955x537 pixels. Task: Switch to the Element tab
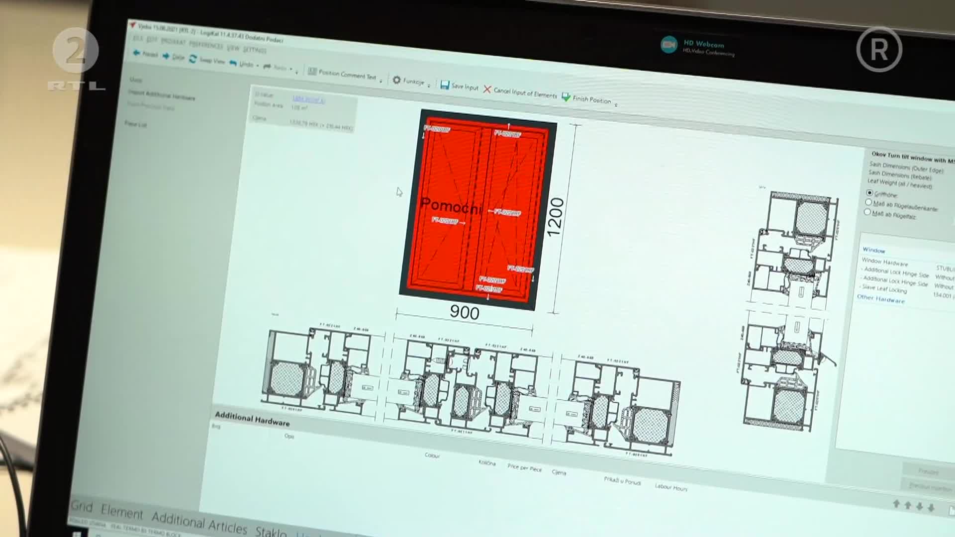pos(121,512)
